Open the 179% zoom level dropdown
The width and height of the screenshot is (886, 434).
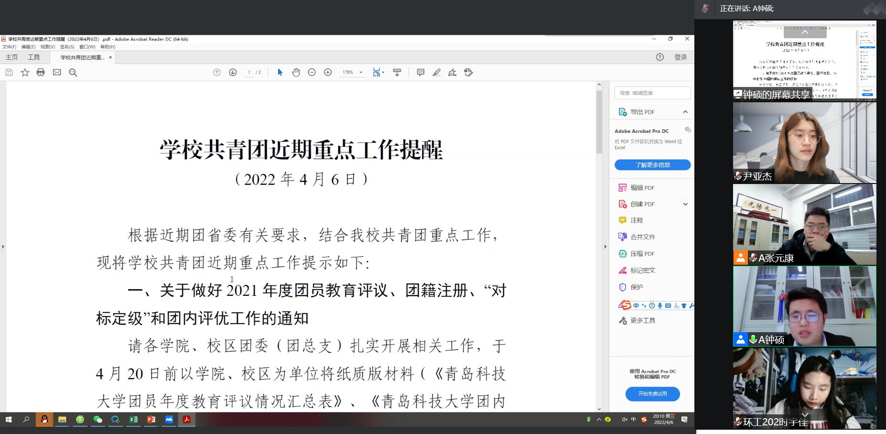coord(361,73)
